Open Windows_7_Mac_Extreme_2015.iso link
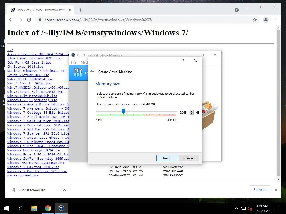This screenshot has height=214, width=286. [37, 171]
